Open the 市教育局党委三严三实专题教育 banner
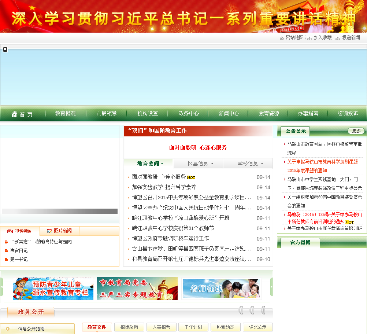Viewport: 367px width, 334px height. pyautogui.click(x=137, y=289)
